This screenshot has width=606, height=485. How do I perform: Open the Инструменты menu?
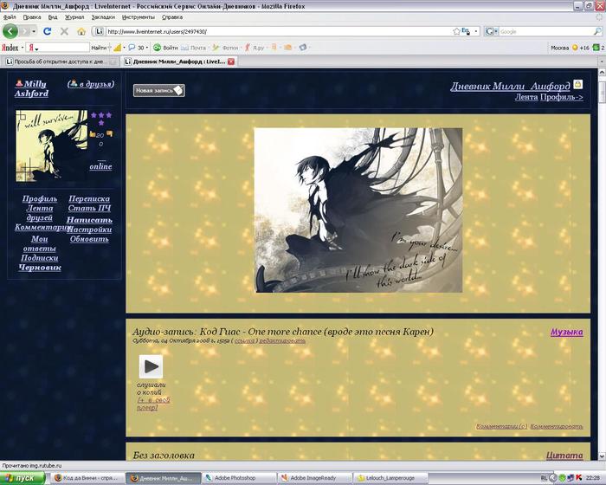(x=138, y=17)
